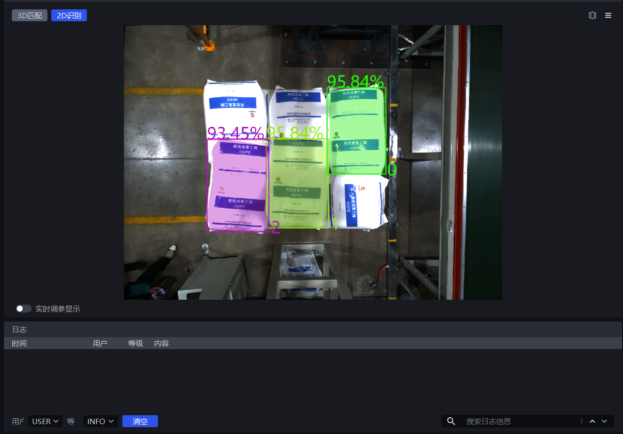Switch to the 3D匹配 tab
This screenshot has height=434, width=623.
click(30, 15)
